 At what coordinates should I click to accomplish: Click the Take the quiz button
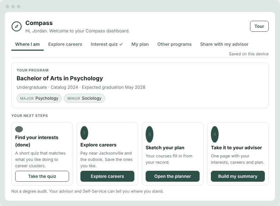(x=42, y=176)
